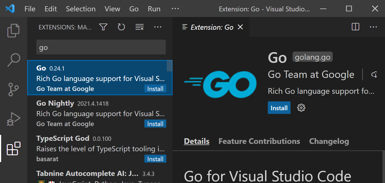Screen dimensions: 385x183
Task: Select the Go Nightly list entry
Action: 100,113
